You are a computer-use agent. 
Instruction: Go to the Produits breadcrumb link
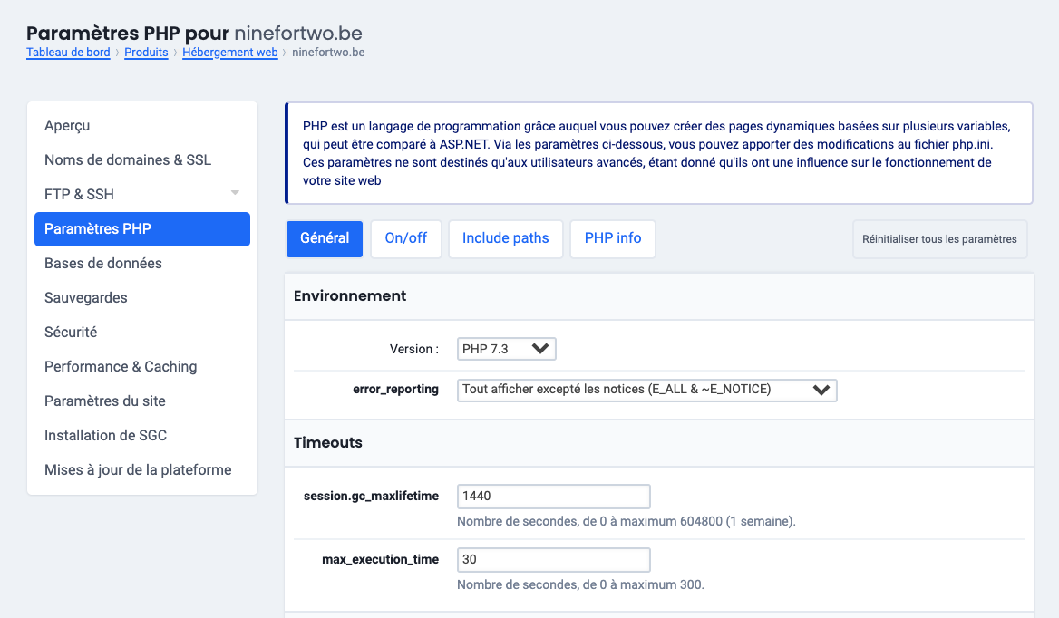[146, 53]
